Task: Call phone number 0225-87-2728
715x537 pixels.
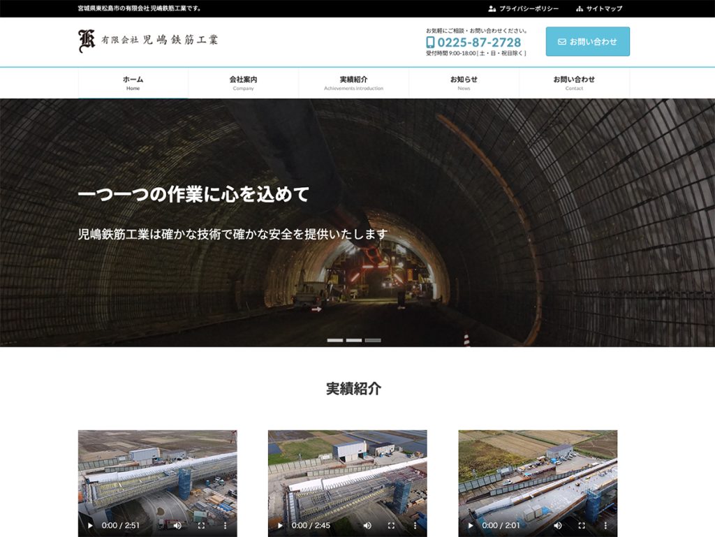Action: pyautogui.click(x=479, y=42)
